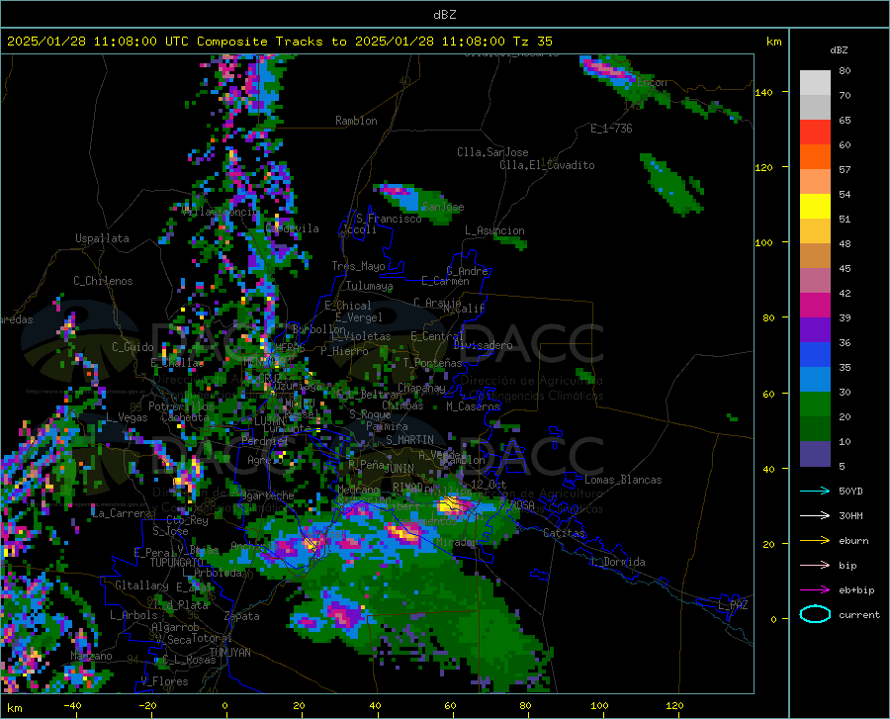Pick the magenta 39-42 dBZ legend swatch

pyautogui.click(x=815, y=306)
